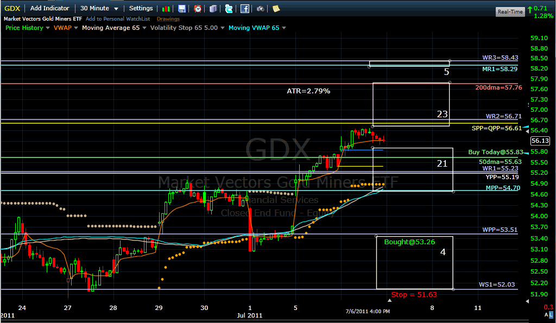556x323 pixels.
Task: Save the chart with the floppy disk icon
Action: 181,9
